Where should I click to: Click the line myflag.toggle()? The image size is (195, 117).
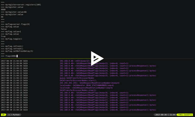point(12,39)
